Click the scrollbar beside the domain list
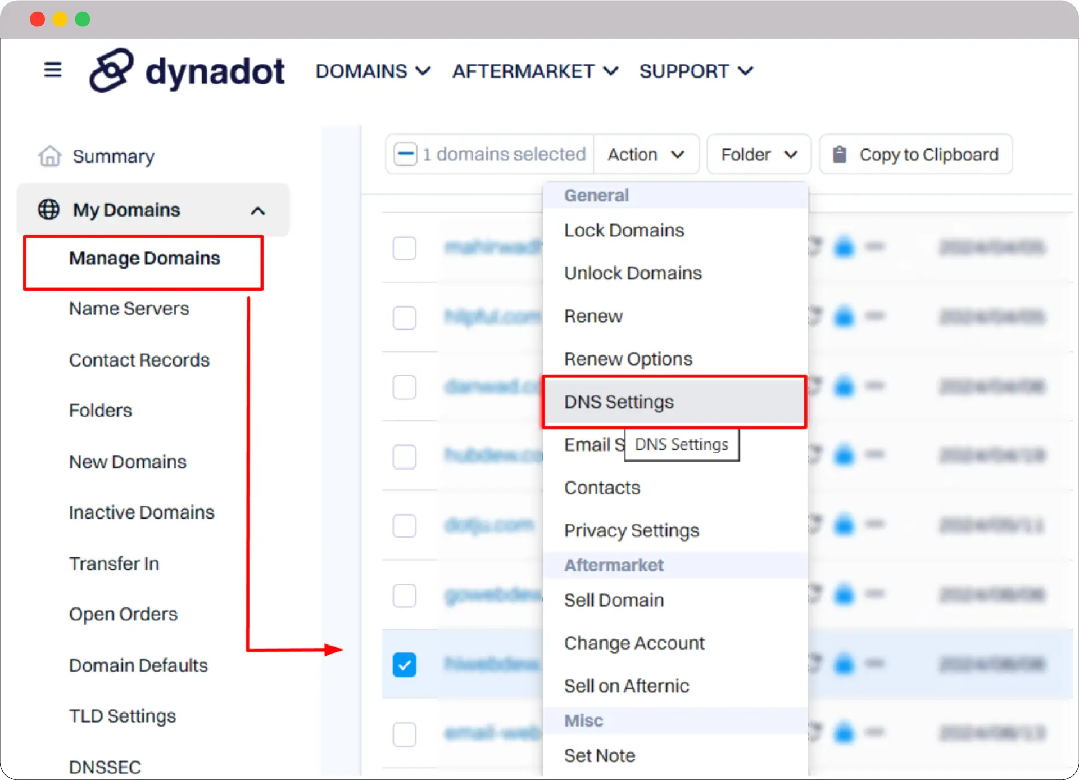 [341, 394]
